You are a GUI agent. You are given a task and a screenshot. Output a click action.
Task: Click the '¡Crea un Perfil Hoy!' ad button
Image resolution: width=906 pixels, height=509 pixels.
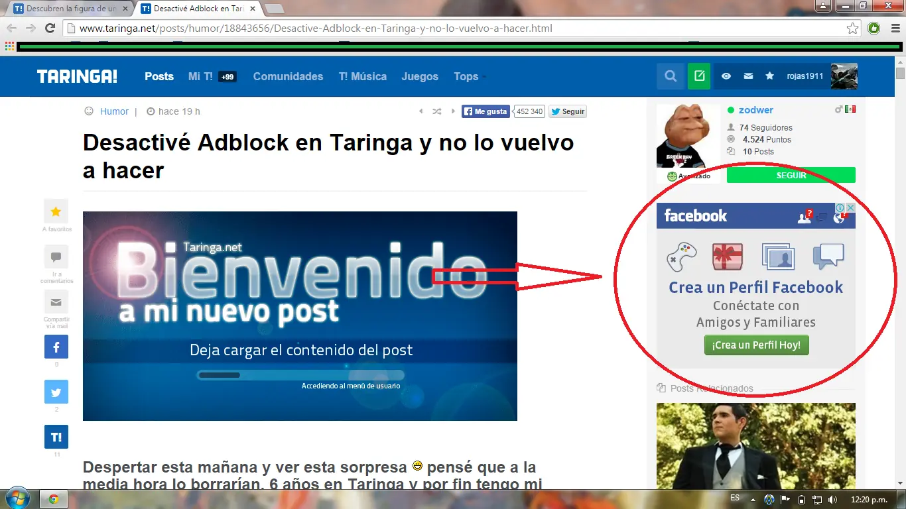(757, 345)
